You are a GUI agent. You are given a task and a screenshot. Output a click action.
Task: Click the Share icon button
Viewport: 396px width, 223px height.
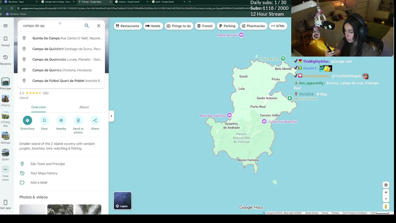pyautogui.click(x=95, y=120)
